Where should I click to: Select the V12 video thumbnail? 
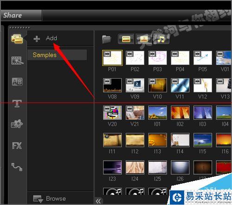tap(203, 85)
